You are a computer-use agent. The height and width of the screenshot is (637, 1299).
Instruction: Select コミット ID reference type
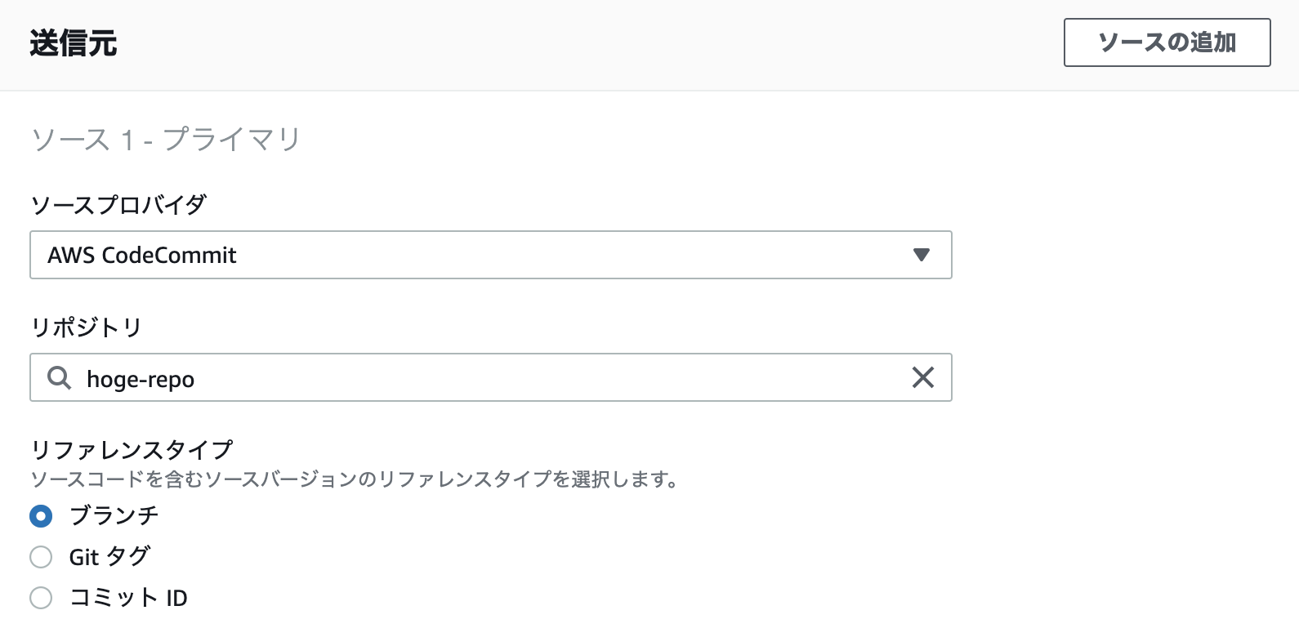pos(40,598)
